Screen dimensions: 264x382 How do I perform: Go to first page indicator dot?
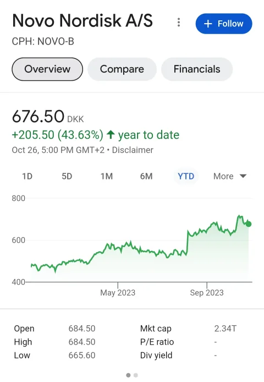point(128,375)
